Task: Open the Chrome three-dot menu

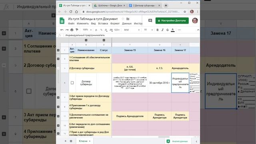Action: tap(197, 12)
